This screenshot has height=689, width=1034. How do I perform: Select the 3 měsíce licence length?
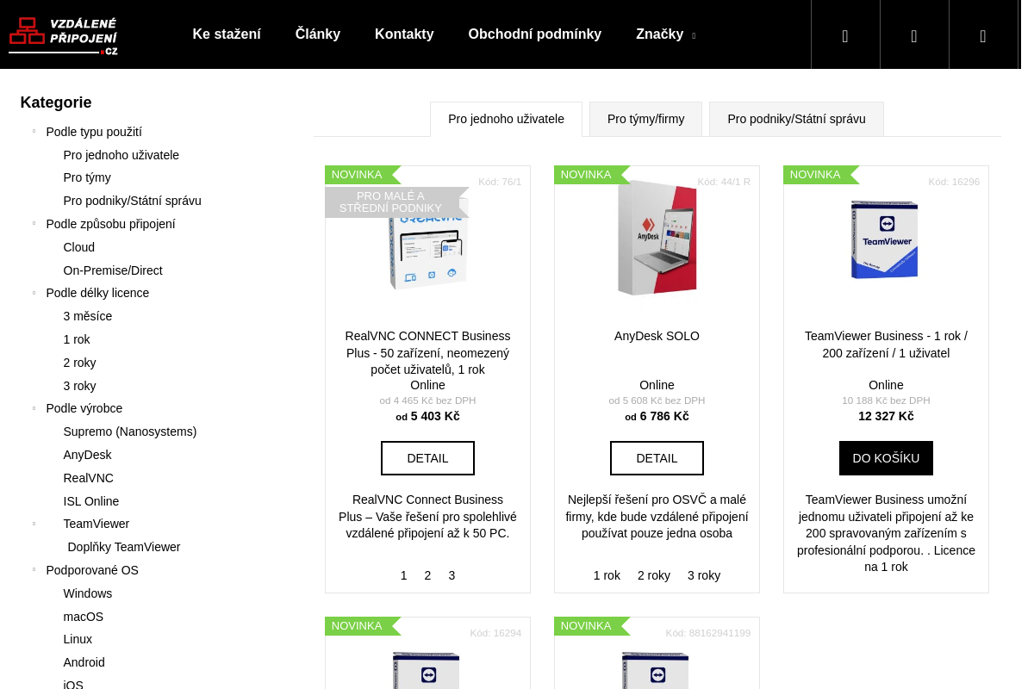[88, 316]
